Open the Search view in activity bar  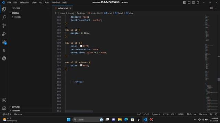(4, 17)
